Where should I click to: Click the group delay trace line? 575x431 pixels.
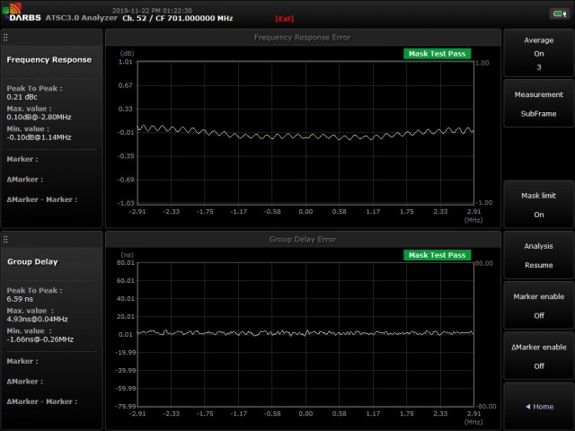305,333
